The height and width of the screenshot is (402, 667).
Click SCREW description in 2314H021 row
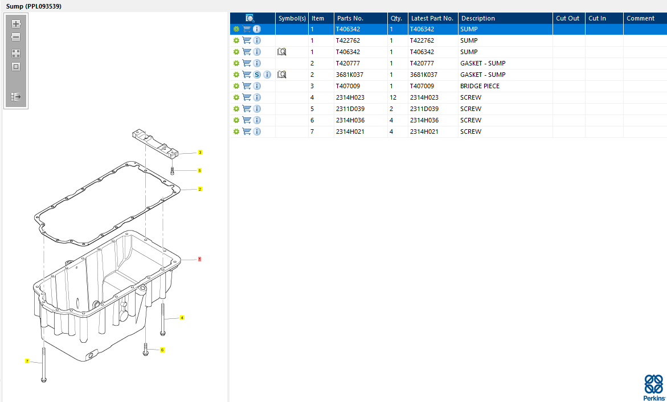pos(471,132)
